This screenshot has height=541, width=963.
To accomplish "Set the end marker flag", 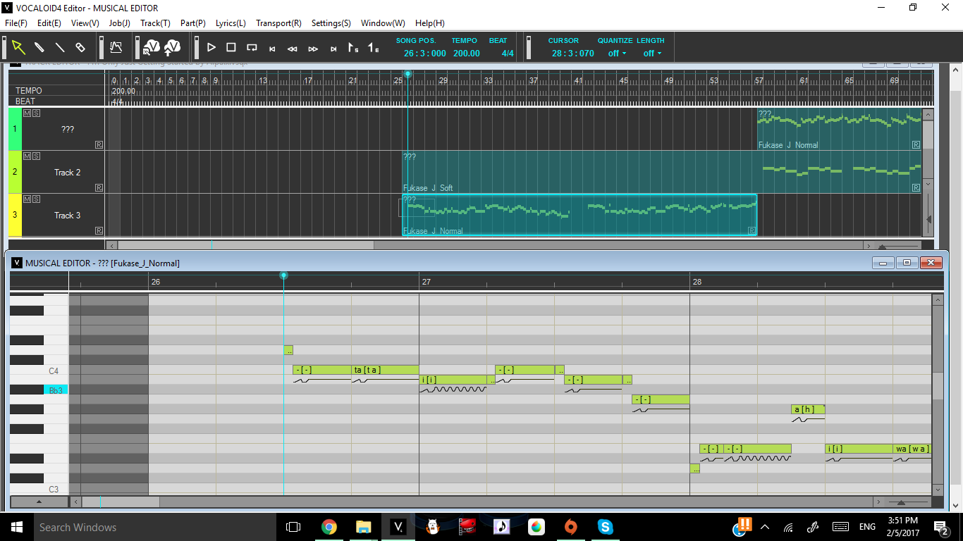I will pos(374,48).
